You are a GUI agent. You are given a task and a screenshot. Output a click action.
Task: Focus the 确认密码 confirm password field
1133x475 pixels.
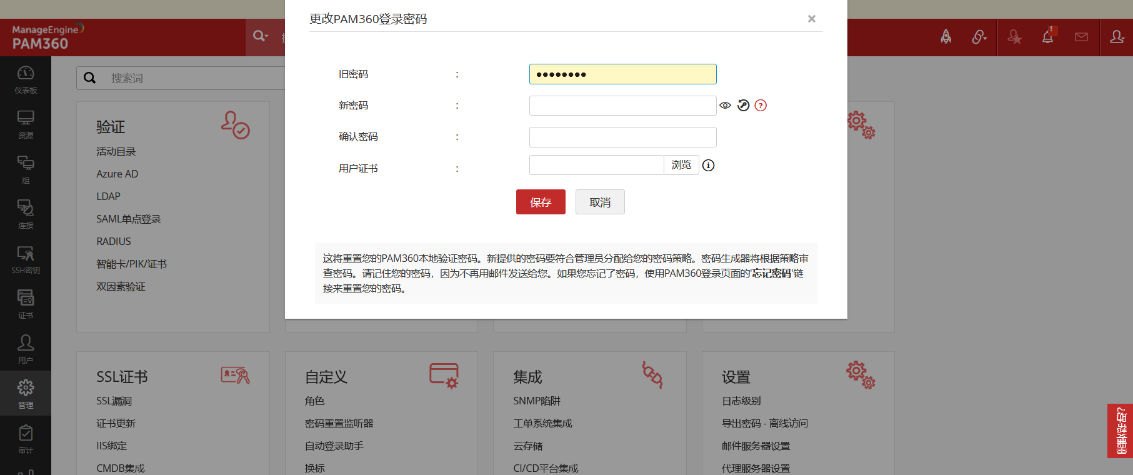point(622,137)
